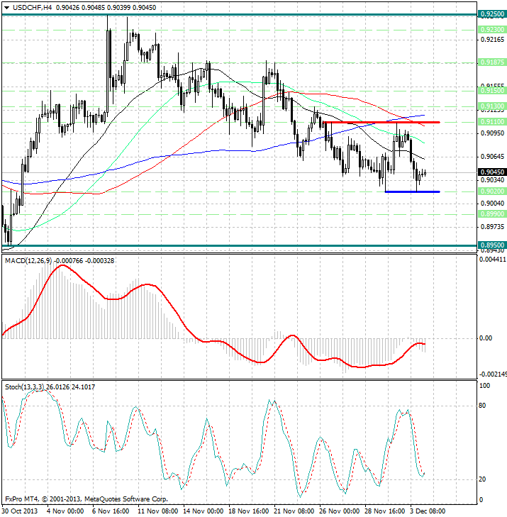Click the red resistance line at 0.91100

pos(381,122)
